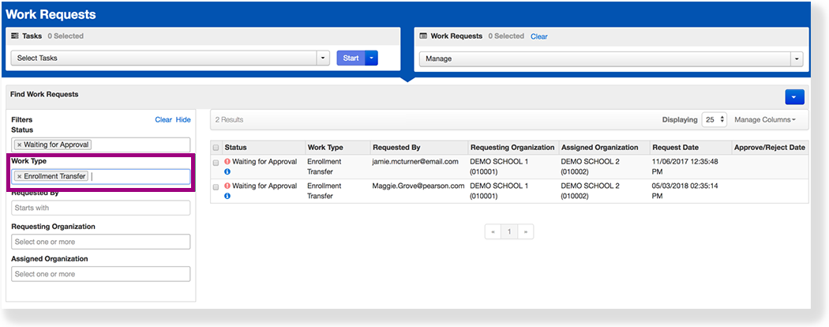The width and height of the screenshot is (829, 327).
Task: Click red alert icon in first result row
Action: (x=227, y=162)
